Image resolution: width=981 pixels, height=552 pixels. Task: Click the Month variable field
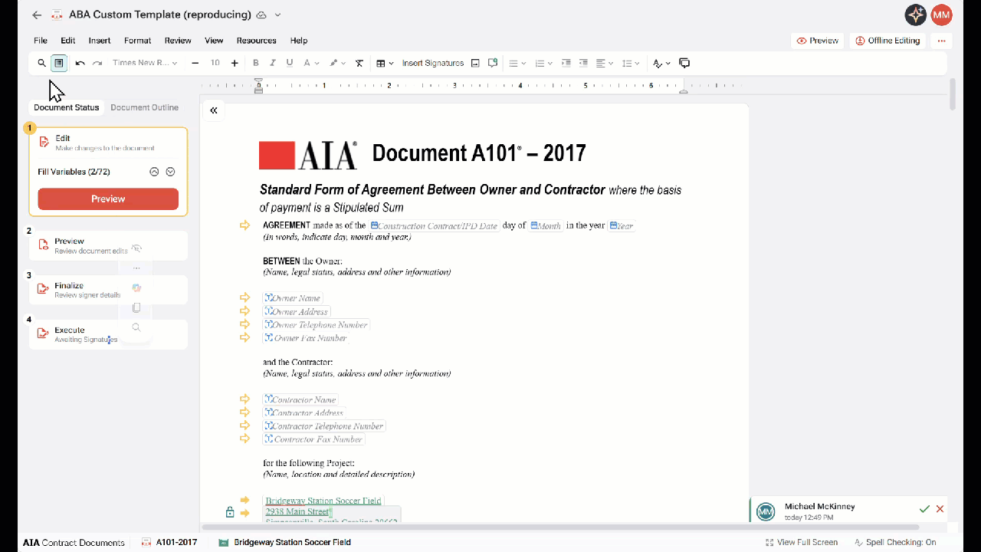tap(546, 226)
